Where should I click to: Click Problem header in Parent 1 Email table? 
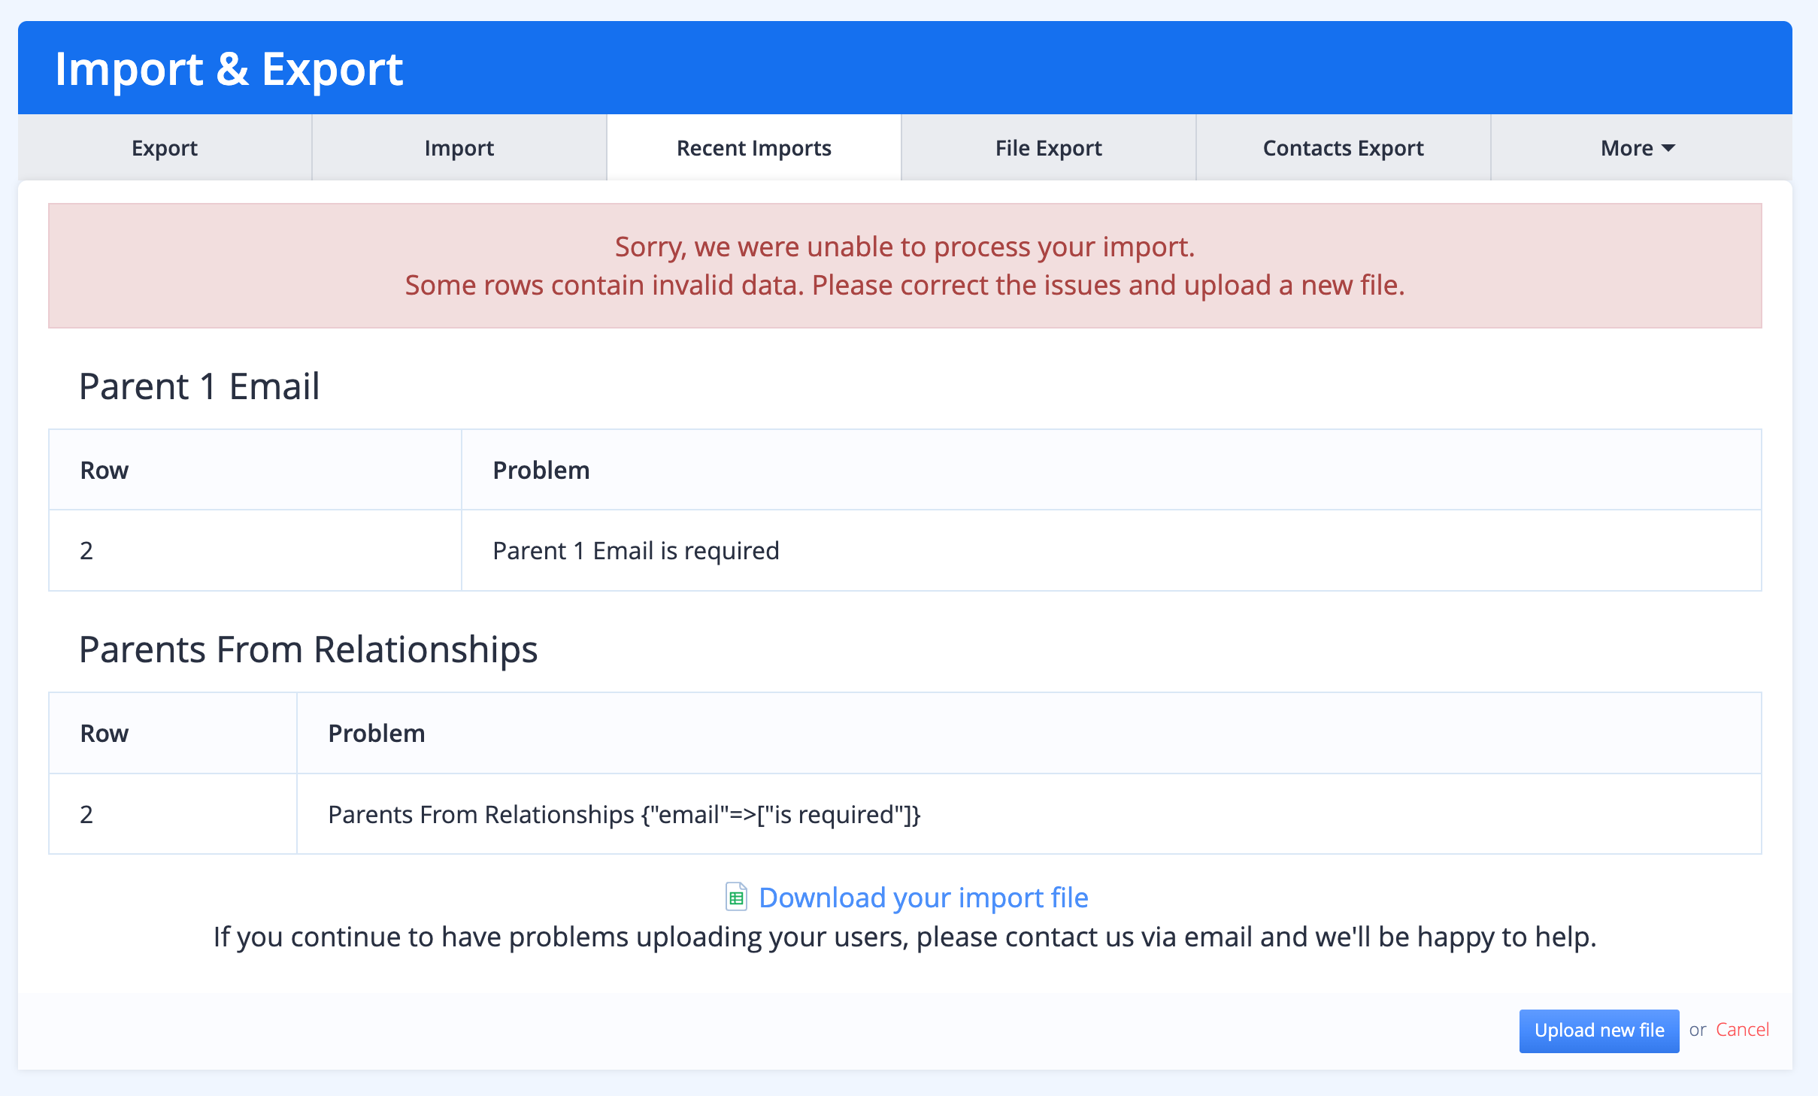pyautogui.click(x=541, y=471)
